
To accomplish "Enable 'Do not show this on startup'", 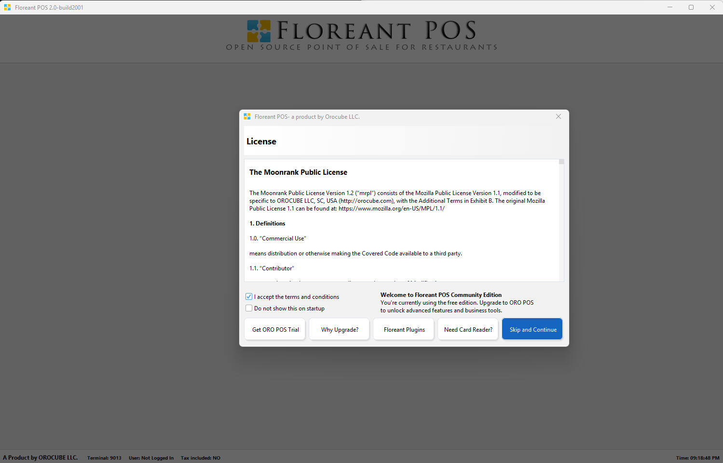I will [249, 308].
